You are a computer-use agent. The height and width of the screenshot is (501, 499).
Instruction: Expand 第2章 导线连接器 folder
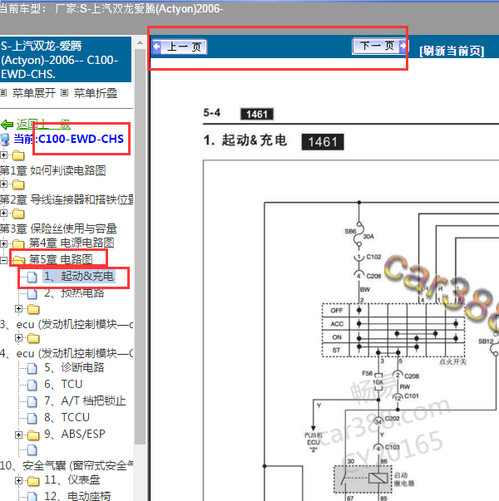click(x=3, y=184)
